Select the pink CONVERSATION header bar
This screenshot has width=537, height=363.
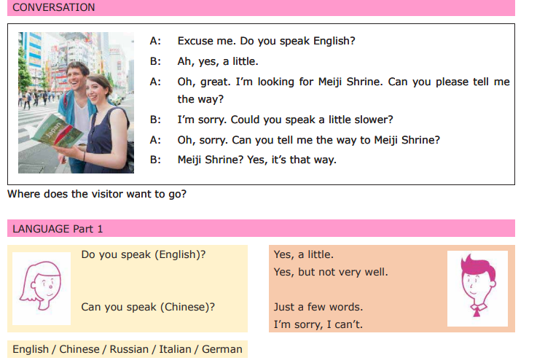(261, 8)
